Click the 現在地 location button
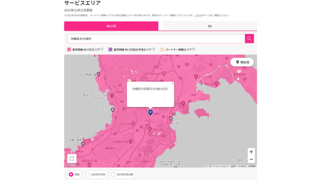The width and height of the screenshot is (321, 180). (242, 62)
